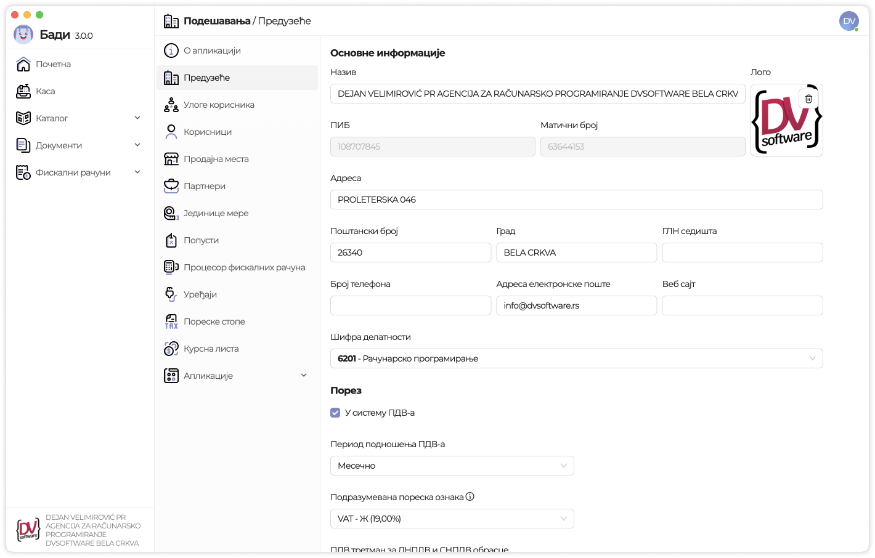Click the Порез section heading
875x558 pixels.
tap(346, 390)
